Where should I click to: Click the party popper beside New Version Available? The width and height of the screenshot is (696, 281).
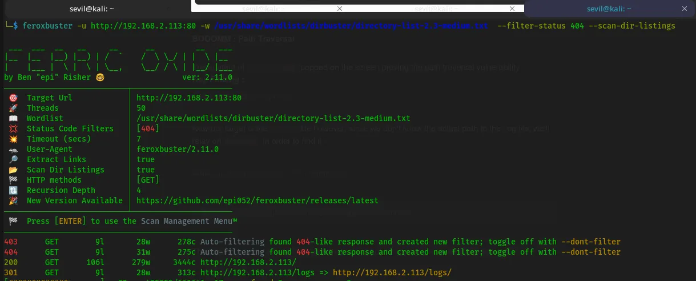tap(14, 200)
